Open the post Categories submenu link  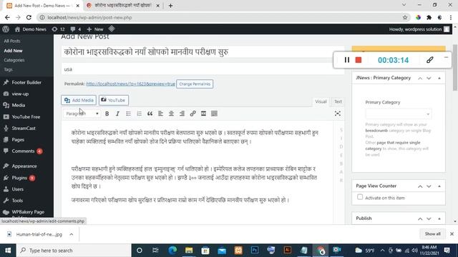pos(14,60)
